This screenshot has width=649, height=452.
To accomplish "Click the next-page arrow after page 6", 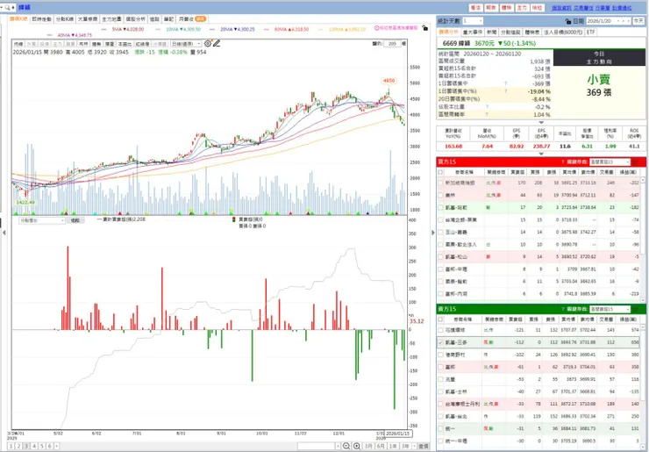I will 57,446.
